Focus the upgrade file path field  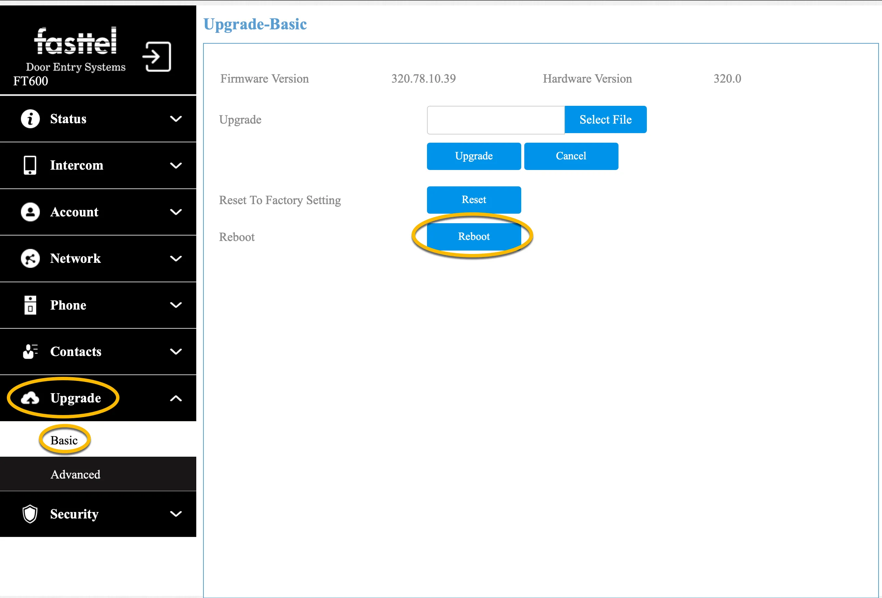(x=496, y=120)
